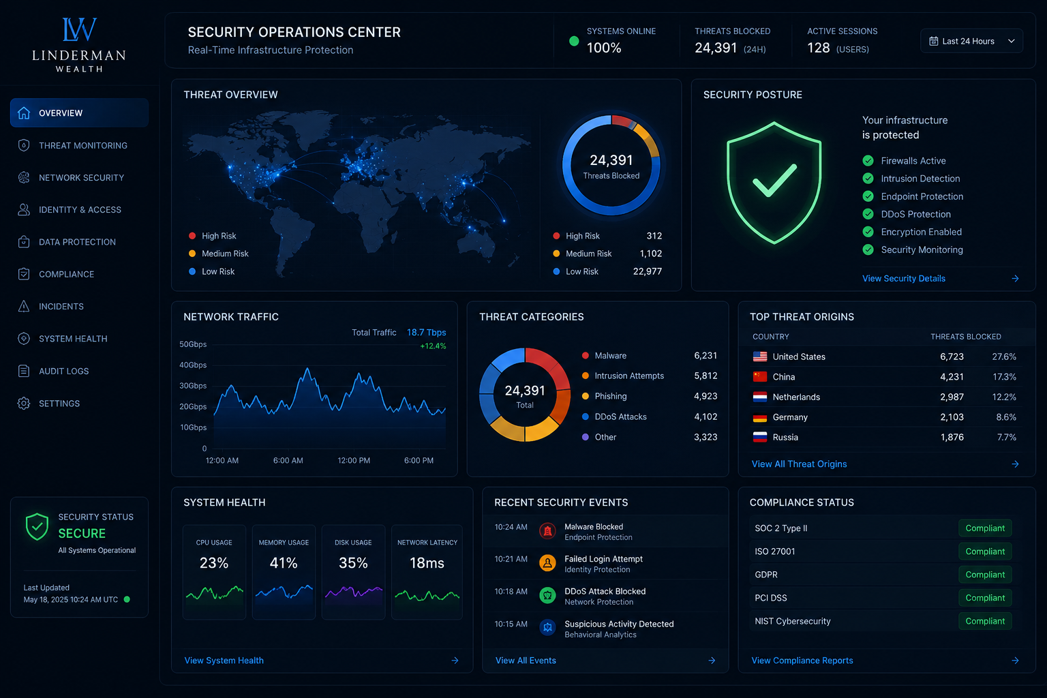Click the arrow next to View Compliance Reports

point(1015,661)
